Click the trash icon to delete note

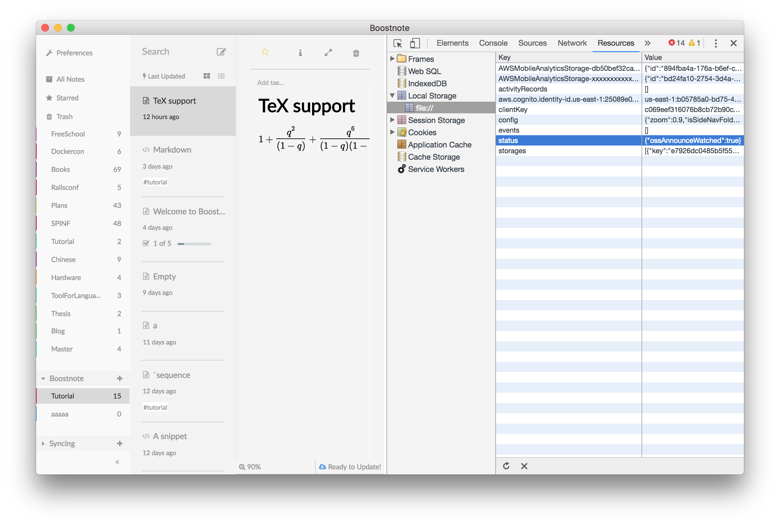pyautogui.click(x=356, y=53)
